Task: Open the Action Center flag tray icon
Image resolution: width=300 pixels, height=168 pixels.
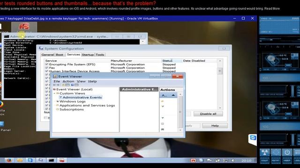Action: [x=209, y=161]
